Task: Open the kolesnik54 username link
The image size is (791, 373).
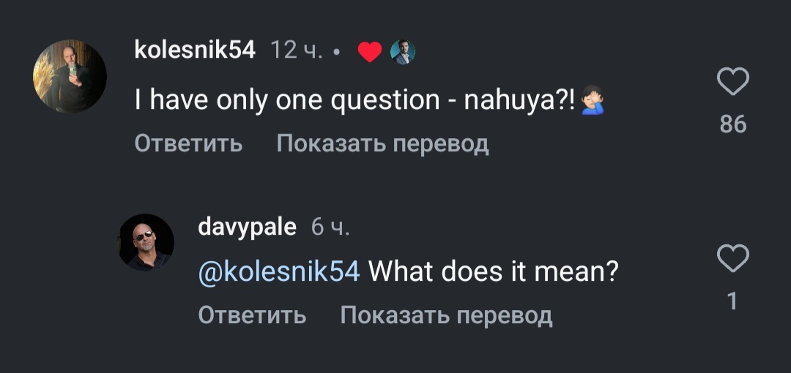Action: click(196, 50)
